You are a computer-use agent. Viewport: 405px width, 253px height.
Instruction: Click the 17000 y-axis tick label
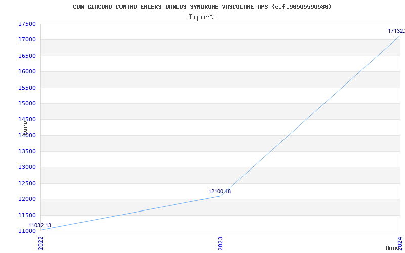coord(27,40)
